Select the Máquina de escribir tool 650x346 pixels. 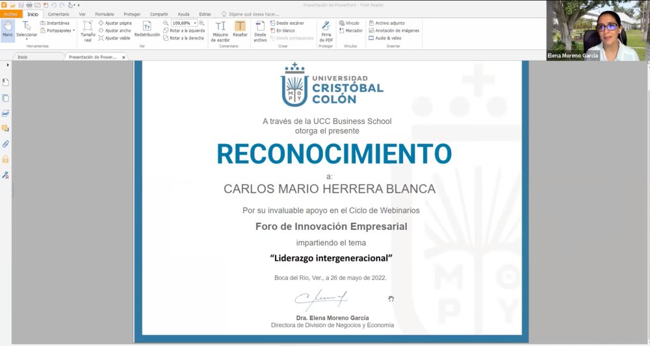click(x=220, y=31)
